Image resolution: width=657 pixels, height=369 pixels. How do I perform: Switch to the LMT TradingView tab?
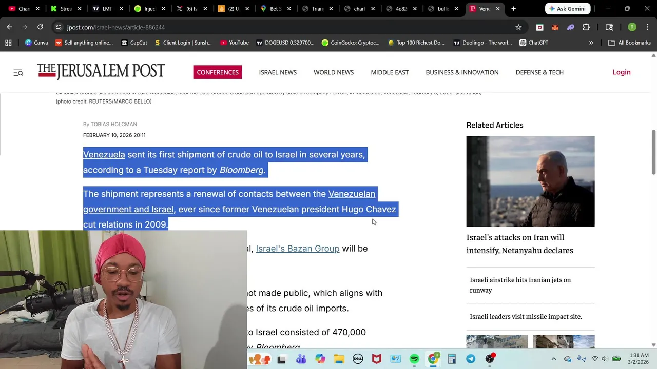(x=107, y=9)
